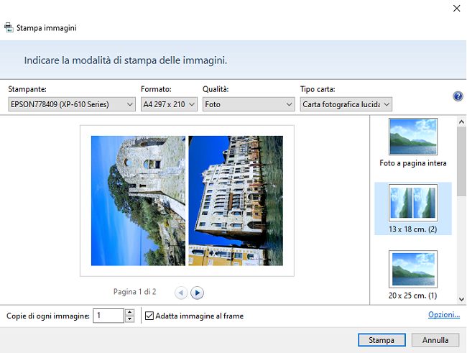Open the Stampante printer dropdown
This screenshot has width=467, height=353.
coord(71,104)
